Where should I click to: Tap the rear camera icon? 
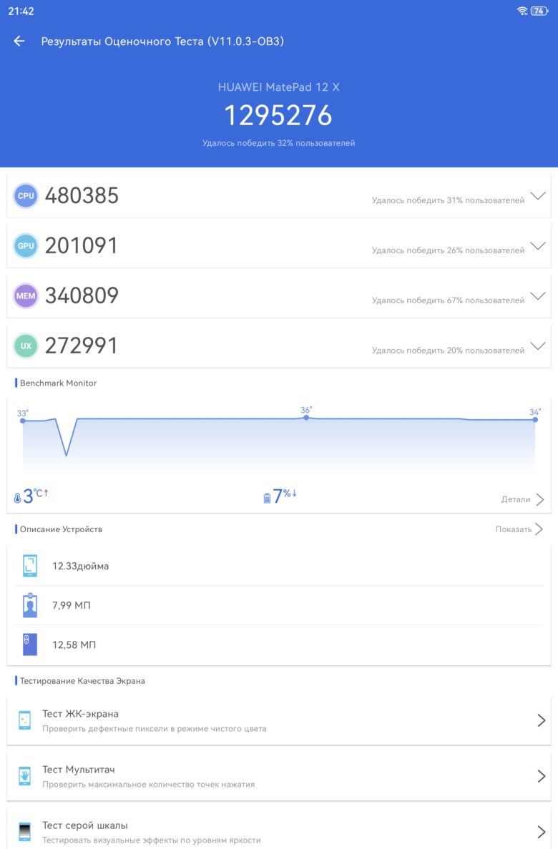click(x=30, y=644)
